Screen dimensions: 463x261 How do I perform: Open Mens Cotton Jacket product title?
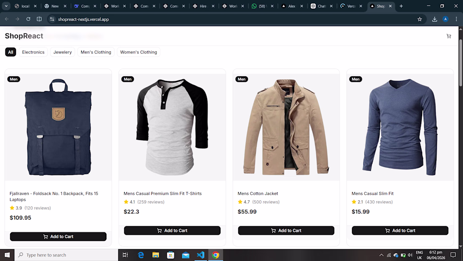pyautogui.click(x=258, y=194)
